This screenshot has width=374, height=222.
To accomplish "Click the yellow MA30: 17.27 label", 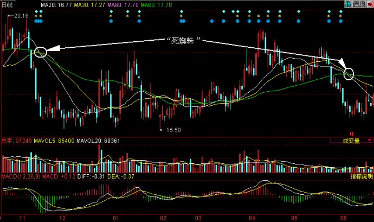I will tap(89, 5).
